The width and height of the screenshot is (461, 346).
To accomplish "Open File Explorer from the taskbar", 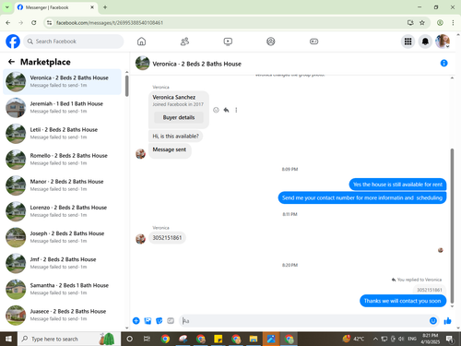I will (x=254, y=339).
